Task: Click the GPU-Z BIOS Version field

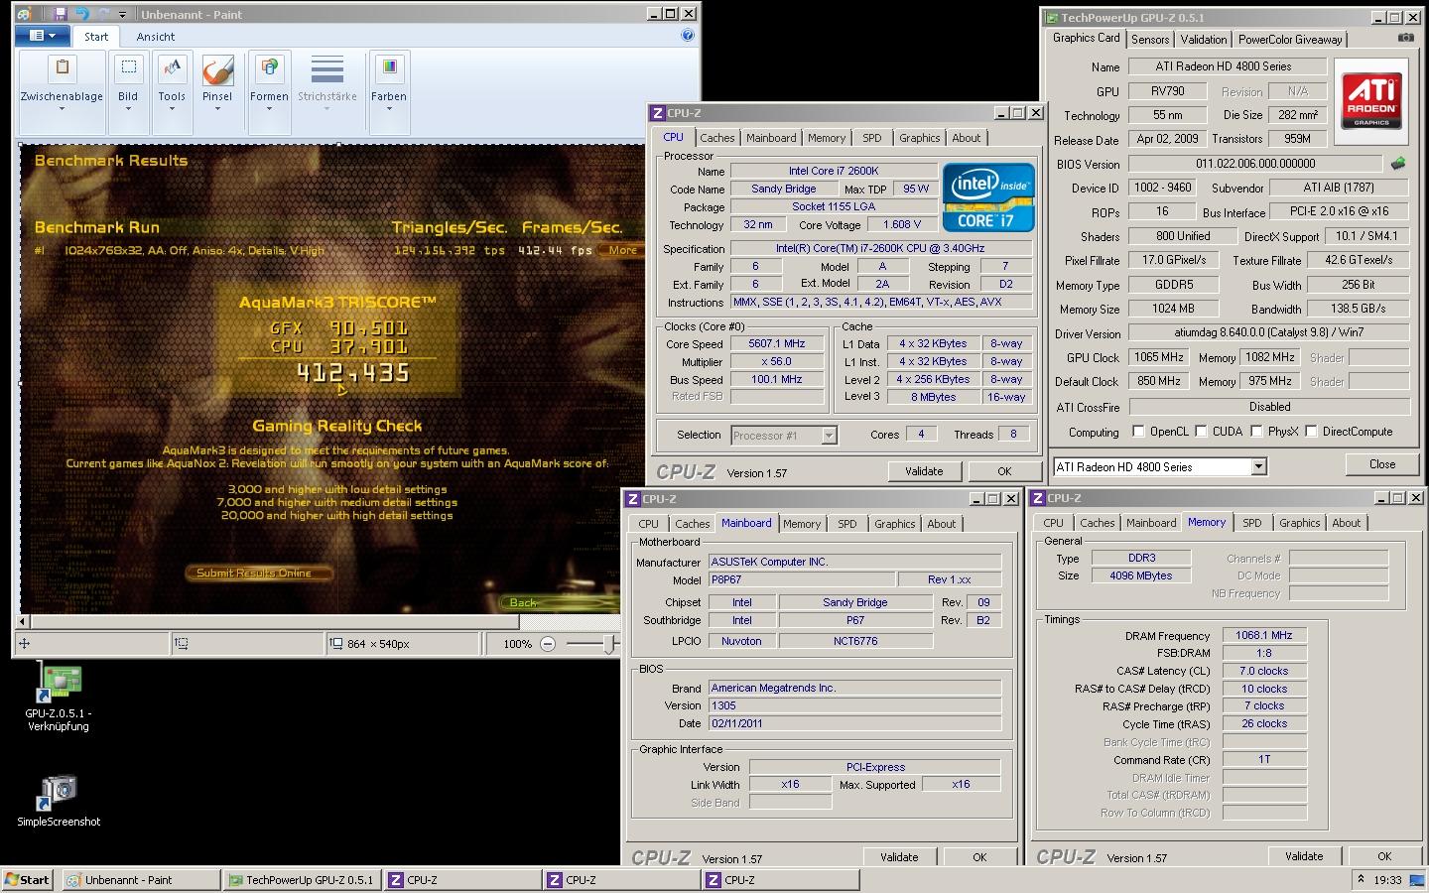Action: pyautogui.click(x=1255, y=164)
